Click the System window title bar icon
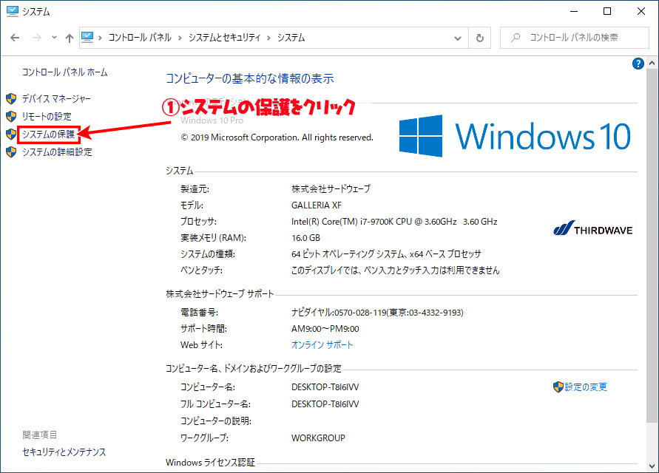 [x=13, y=11]
